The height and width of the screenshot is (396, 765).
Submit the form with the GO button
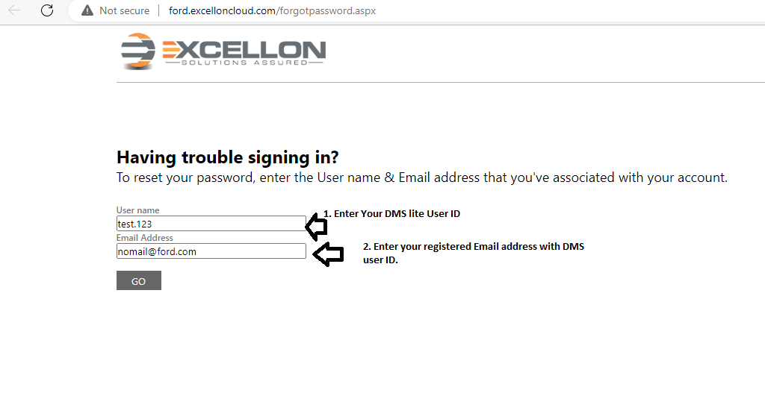(x=138, y=281)
